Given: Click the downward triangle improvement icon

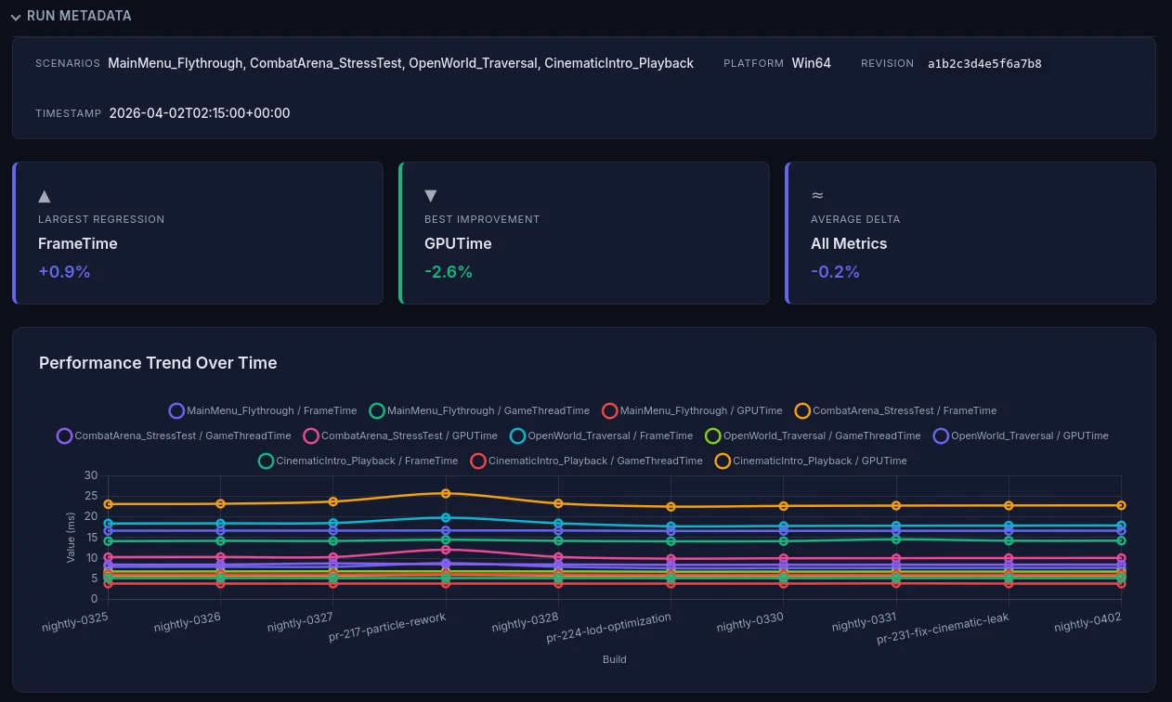Looking at the screenshot, I should tap(430, 195).
